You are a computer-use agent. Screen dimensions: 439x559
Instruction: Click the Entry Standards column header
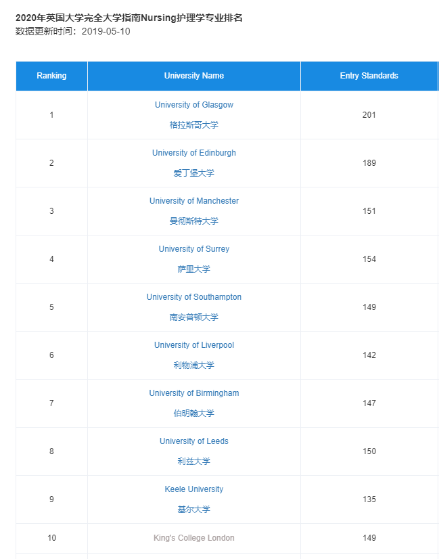369,76
